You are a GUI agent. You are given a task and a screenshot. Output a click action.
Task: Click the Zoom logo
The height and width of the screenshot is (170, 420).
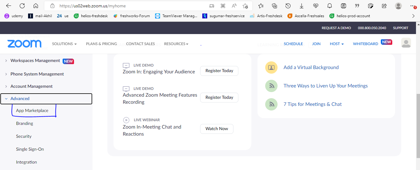click(x=24, y=44)
